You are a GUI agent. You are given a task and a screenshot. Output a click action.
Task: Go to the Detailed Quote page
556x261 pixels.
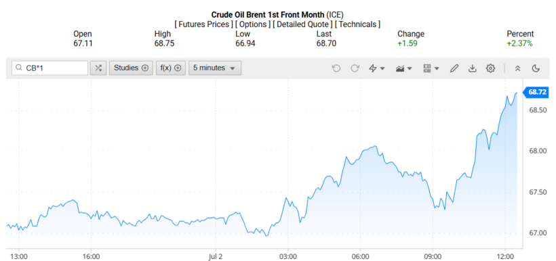click(x=304, y=24)
